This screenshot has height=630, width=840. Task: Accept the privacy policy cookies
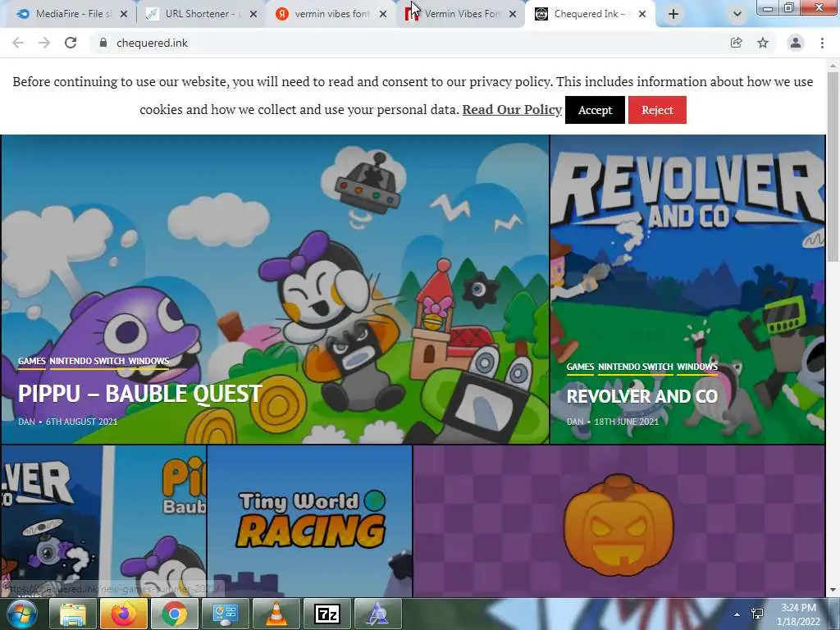point(595,110)
